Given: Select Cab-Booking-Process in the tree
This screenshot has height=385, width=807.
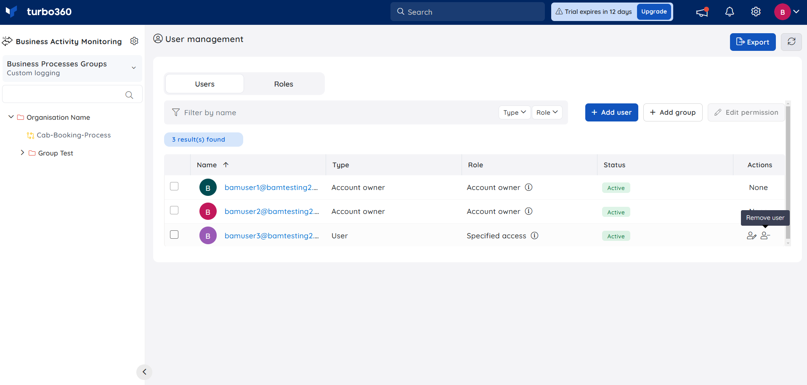Looking at the screenshot, I should (74, 135).
